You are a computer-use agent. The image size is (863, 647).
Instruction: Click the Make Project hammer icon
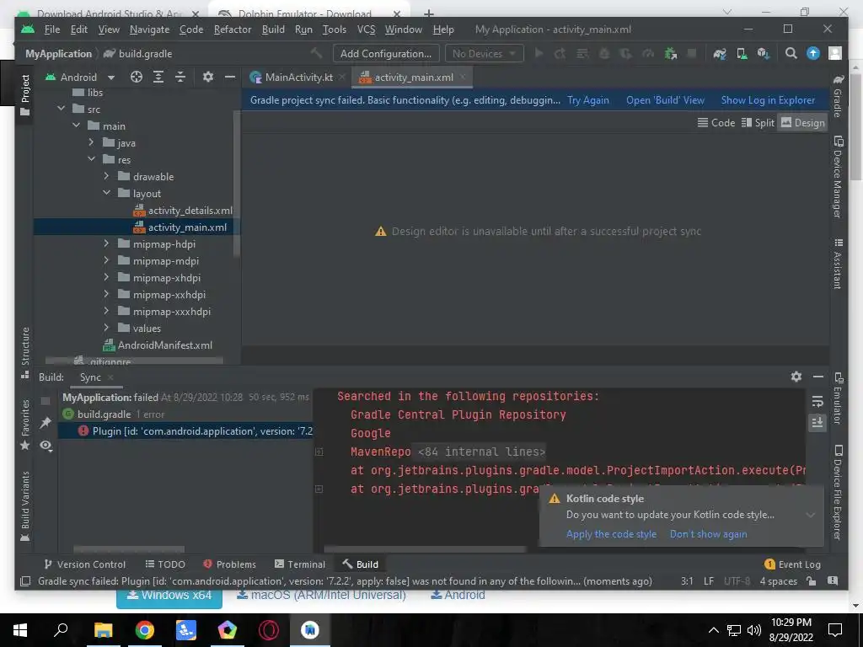317,53
